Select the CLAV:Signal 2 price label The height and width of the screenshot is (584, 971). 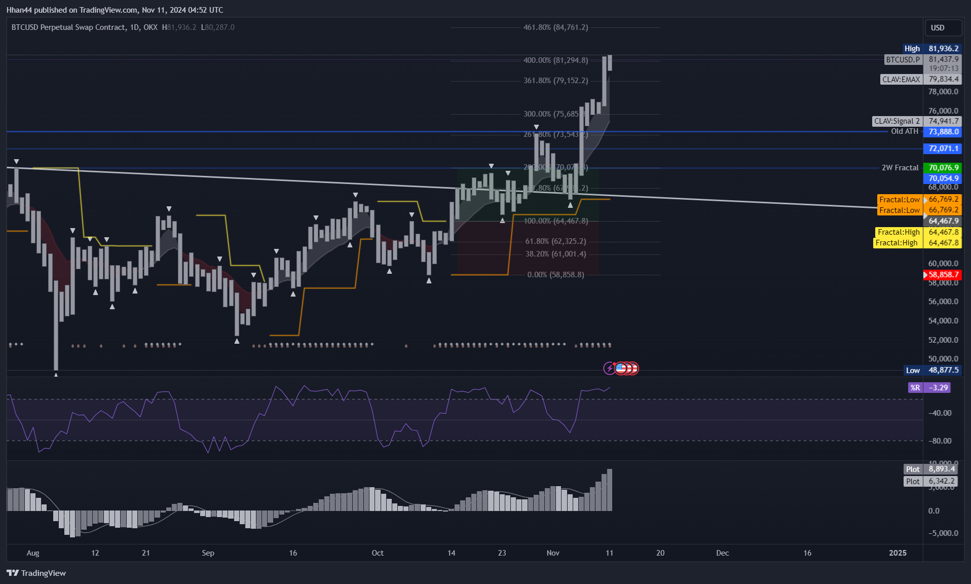point(917,121)
